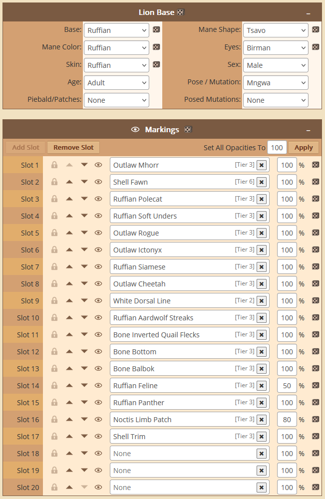
Task: Roll the dice for Slot 14
Action: pyautogui.click(x=316, y=385)
